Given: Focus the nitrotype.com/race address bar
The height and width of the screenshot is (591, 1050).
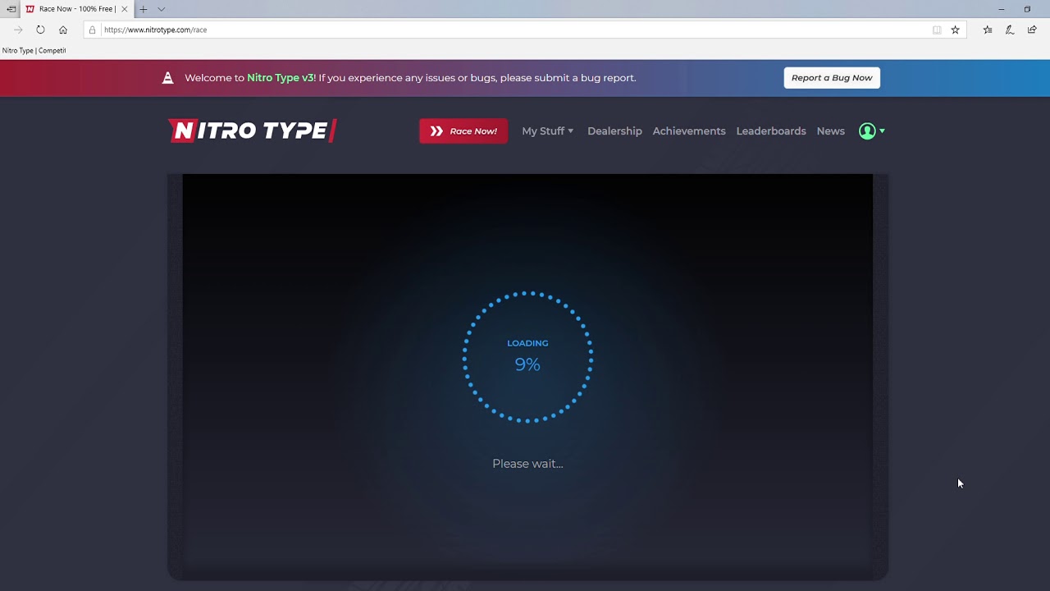Looking at the screenshot, I should tap(525, 30).
